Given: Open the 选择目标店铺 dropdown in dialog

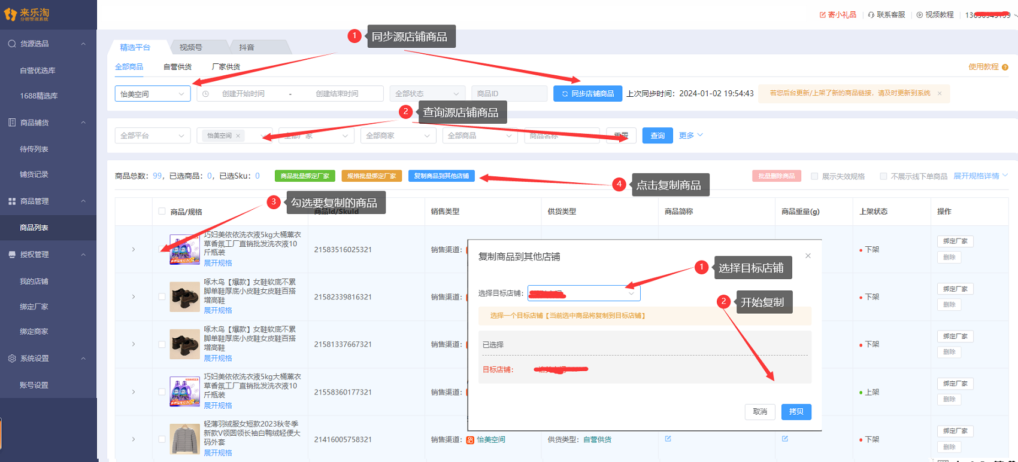Looking at the screenshot, I should click(x=584, y=293).
